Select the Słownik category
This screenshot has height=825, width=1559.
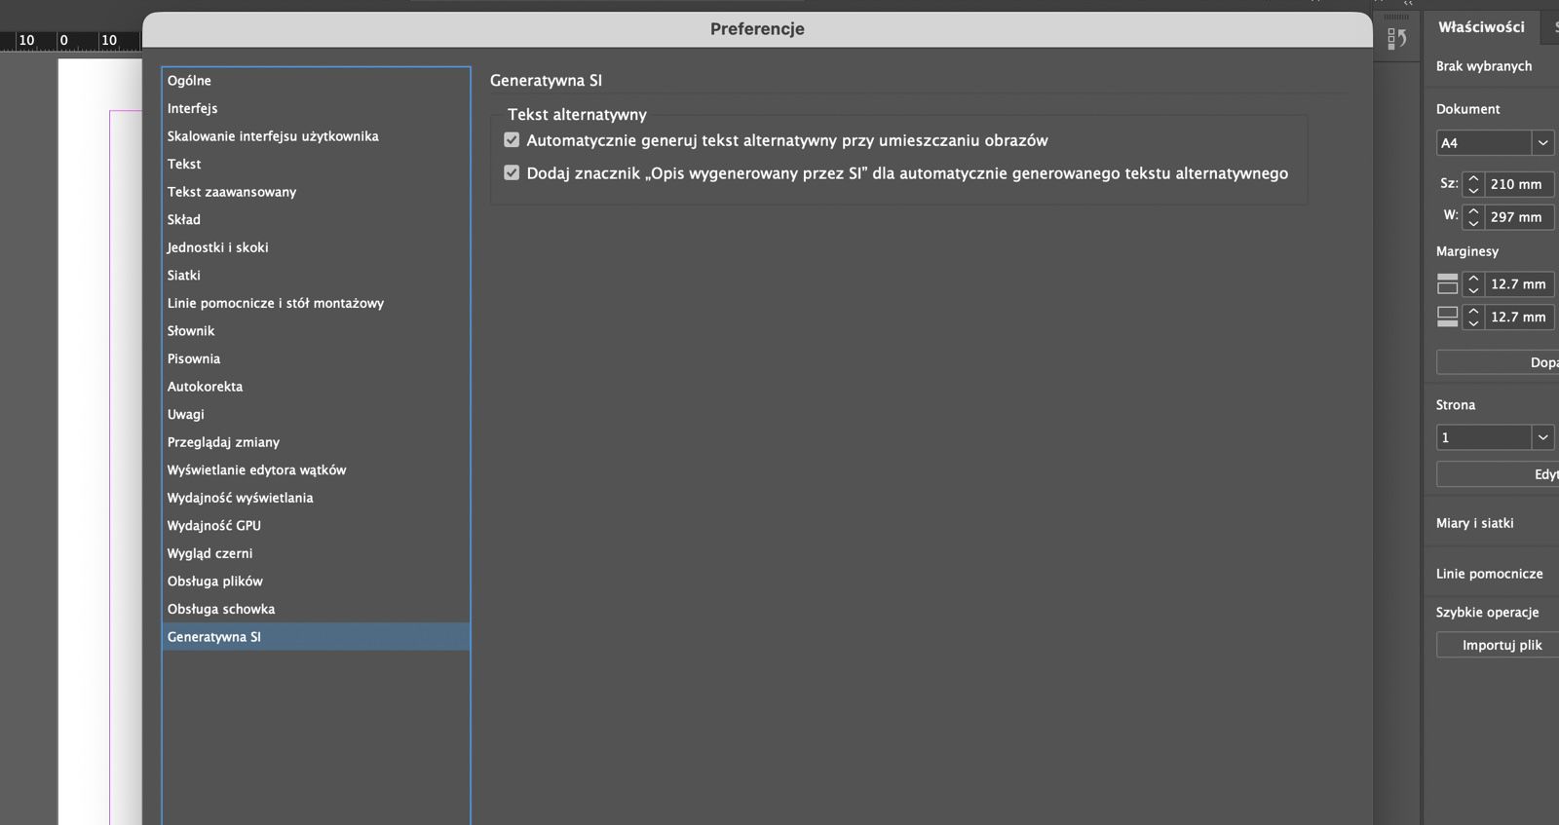316,331
